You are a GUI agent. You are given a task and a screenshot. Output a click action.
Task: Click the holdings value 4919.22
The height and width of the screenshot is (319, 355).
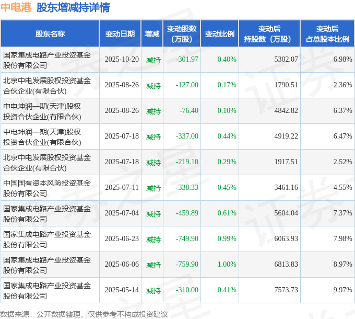pyautogui.click(x=286, y=136)
